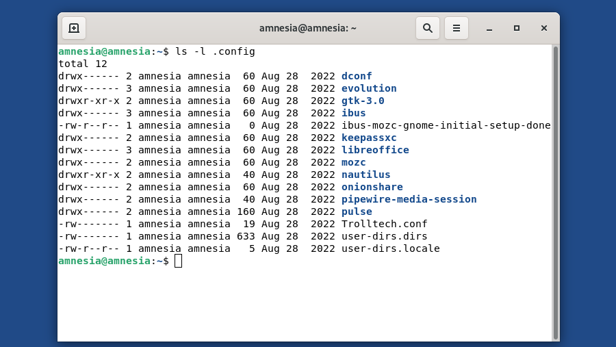Image resolution: width=616 pixels, height=347 pixels.
Task: Minimize the terminal window
Action: pyautogui.click(x=489, y=28)
